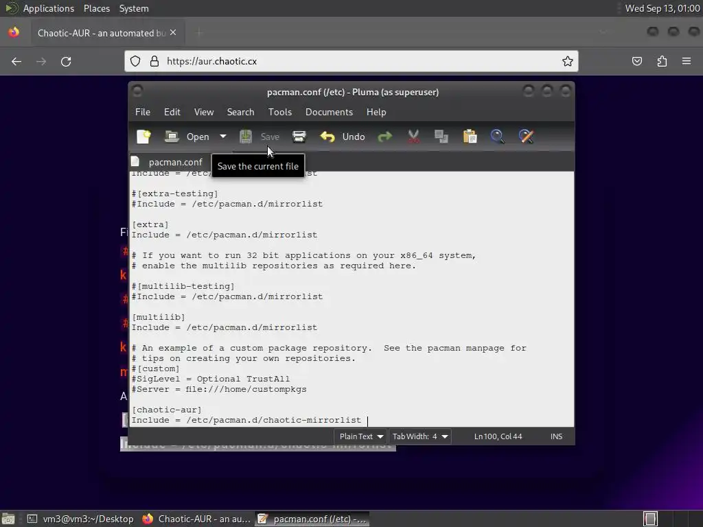Click the Print icon in Pluma toolbar

tap(299, 137)
